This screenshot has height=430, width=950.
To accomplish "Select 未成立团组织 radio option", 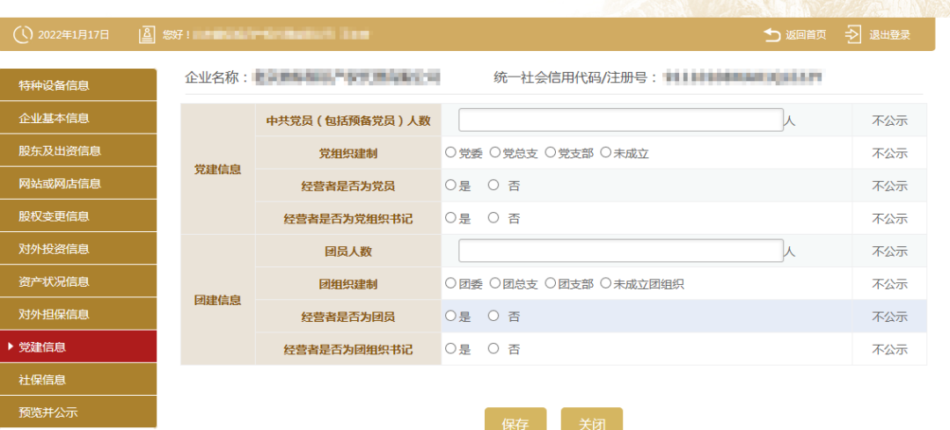I will click(605, 284).
